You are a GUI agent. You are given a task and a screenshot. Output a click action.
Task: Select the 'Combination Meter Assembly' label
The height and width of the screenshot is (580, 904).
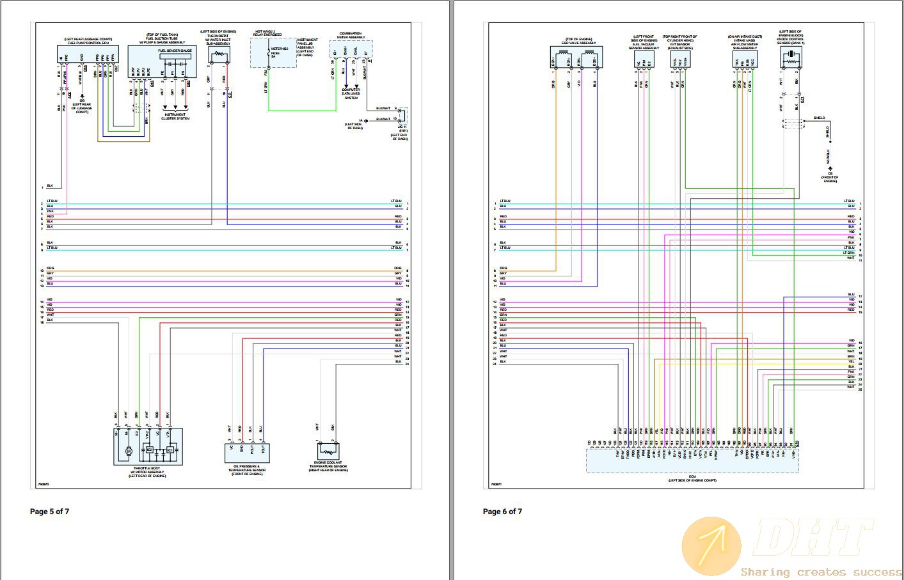pos(351,35)
